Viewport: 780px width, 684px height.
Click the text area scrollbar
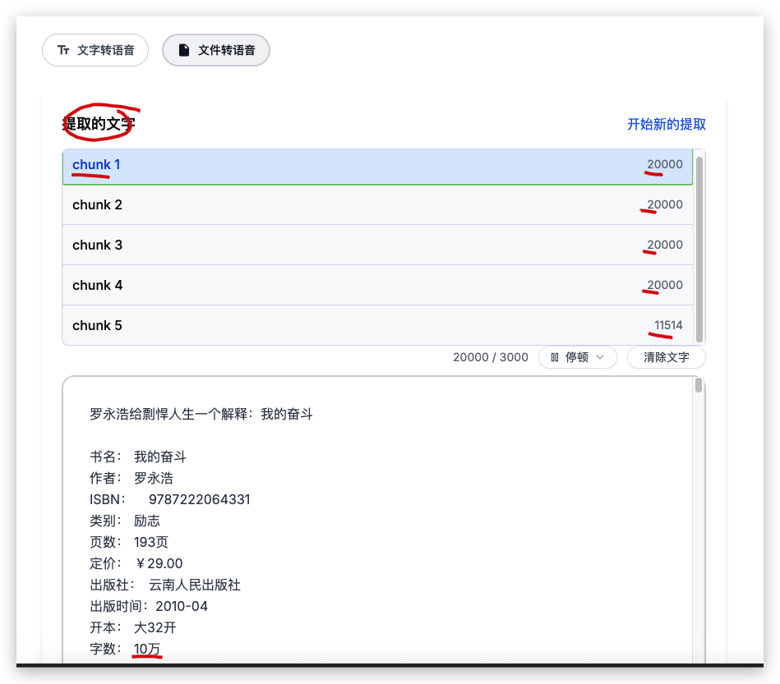point(699,385)
